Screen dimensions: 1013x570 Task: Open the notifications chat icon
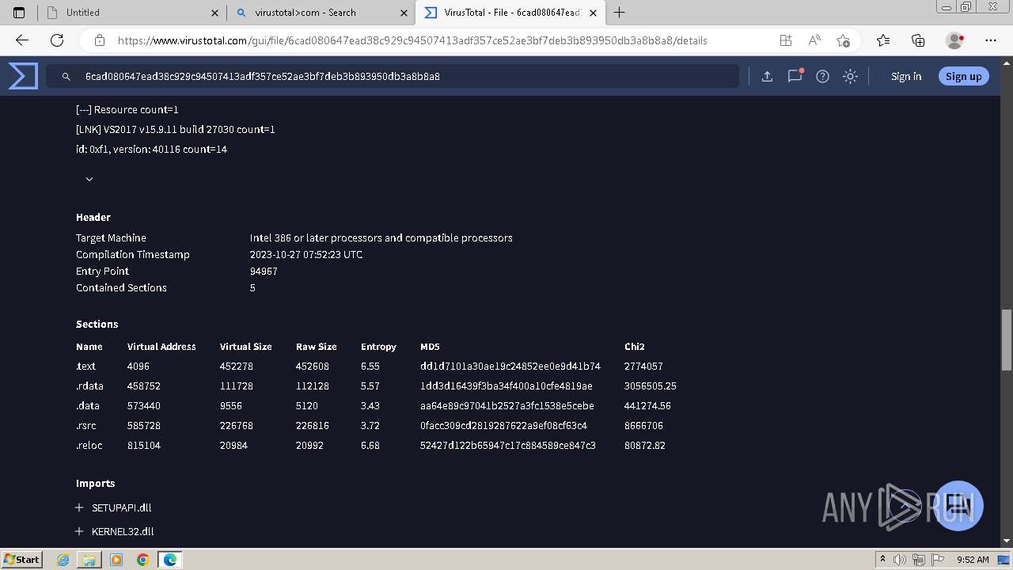pyautogui.click(x=795, y=76)
